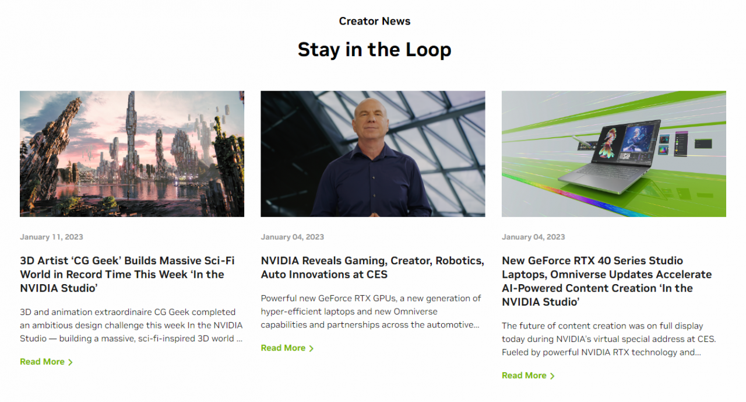
Task: Click the January 04, 2023 date above the CES headline
Action: [x=292, y=237]
